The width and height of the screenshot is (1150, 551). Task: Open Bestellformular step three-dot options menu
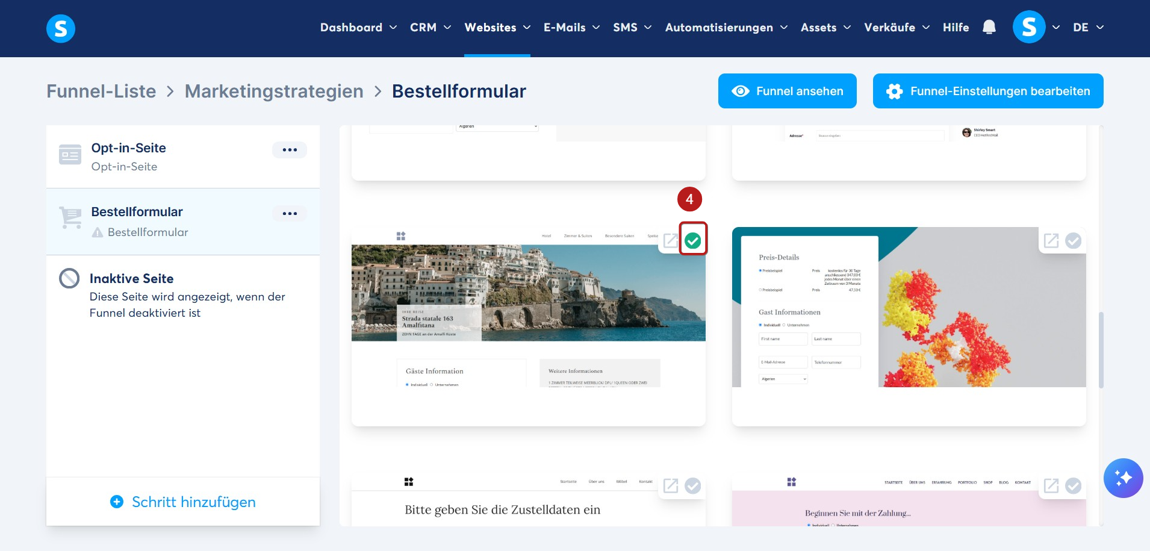pos(290,214)
